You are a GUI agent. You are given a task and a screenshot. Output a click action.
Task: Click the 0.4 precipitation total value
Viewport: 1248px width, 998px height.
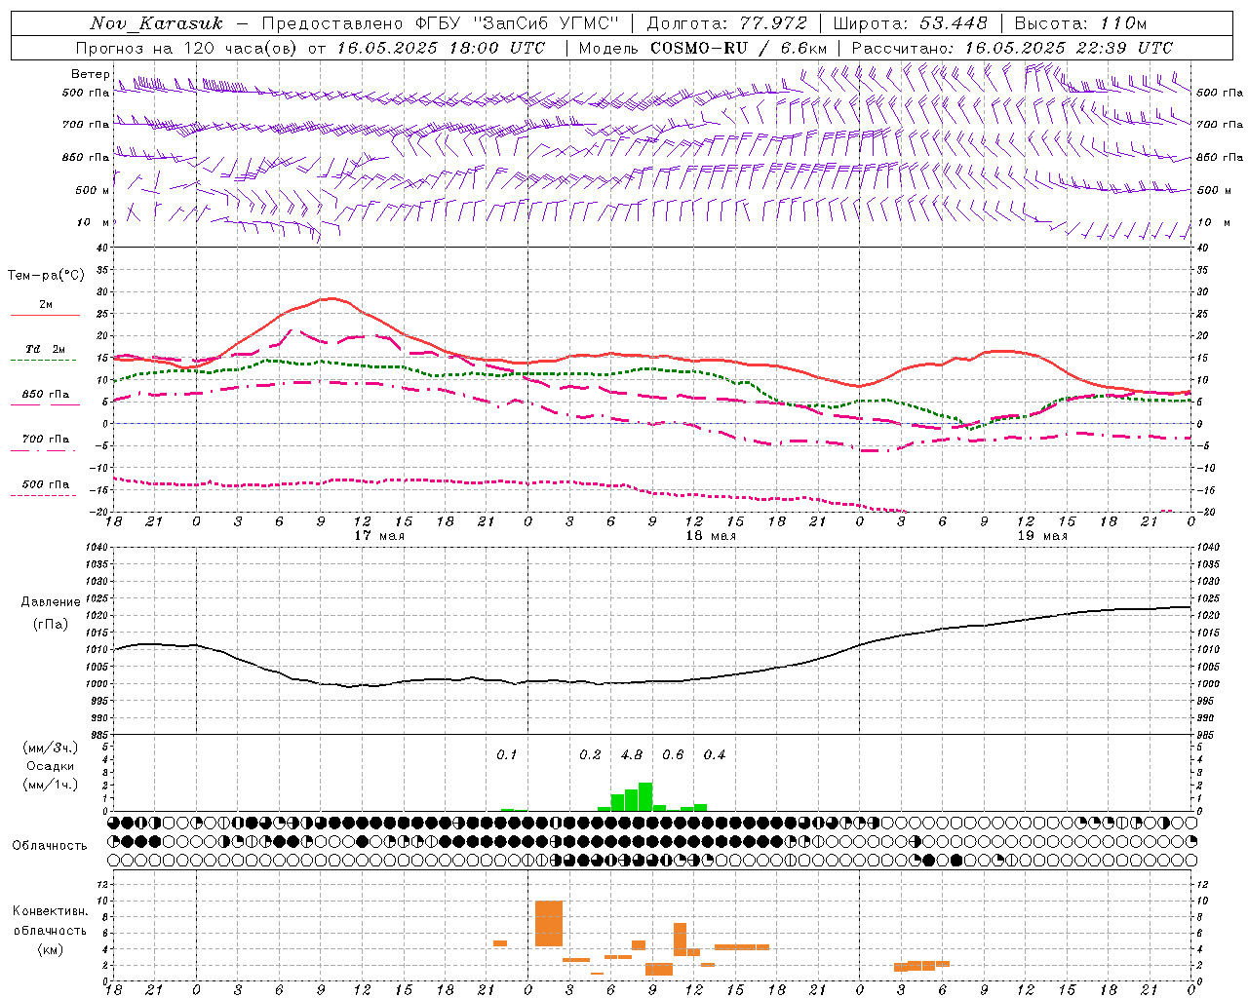715,755
